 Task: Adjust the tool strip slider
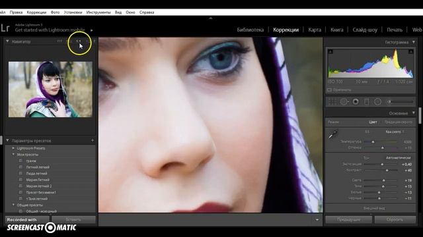[401, 102]
